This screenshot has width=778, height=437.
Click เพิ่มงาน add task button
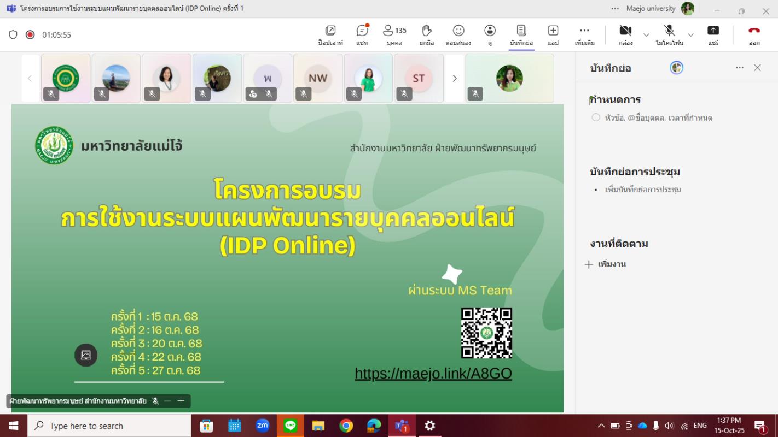click(605, 264)
